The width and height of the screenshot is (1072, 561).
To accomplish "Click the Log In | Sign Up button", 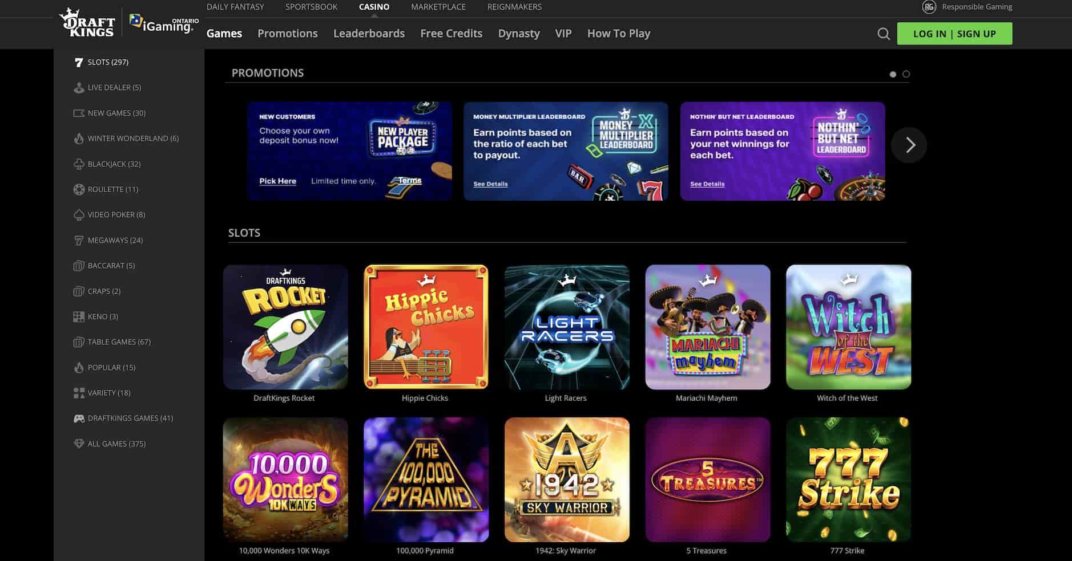I will point(955,34).
